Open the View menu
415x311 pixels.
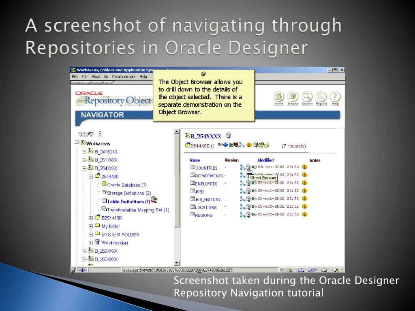tap(96, 77)
